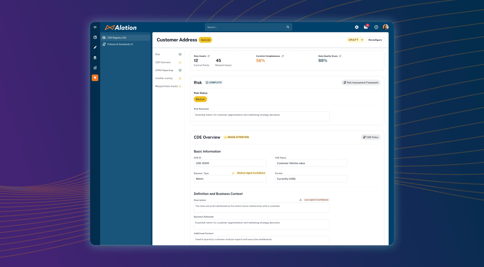
Task: Click the highlighted orange layers icon
Action: click(x=95, y=78)
